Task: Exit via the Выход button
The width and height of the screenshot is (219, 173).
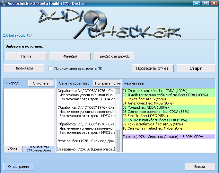Action: [x=199, y=167]
